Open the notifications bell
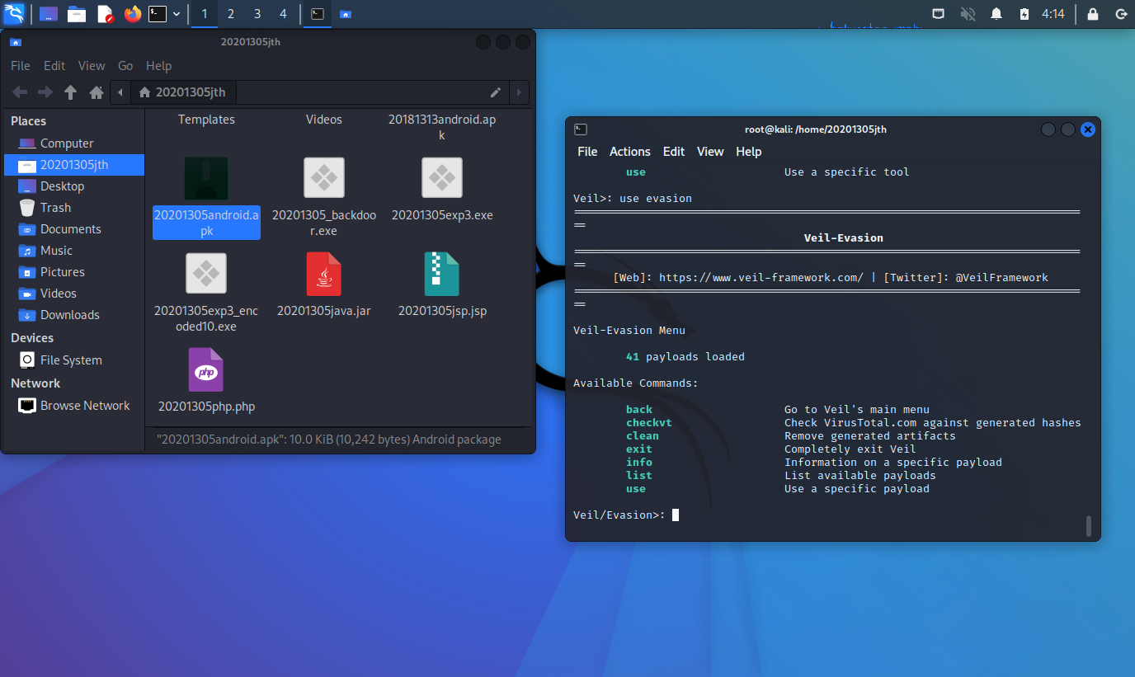The width and height of the screenshot is (1135, 677). [x=996, y=14]
